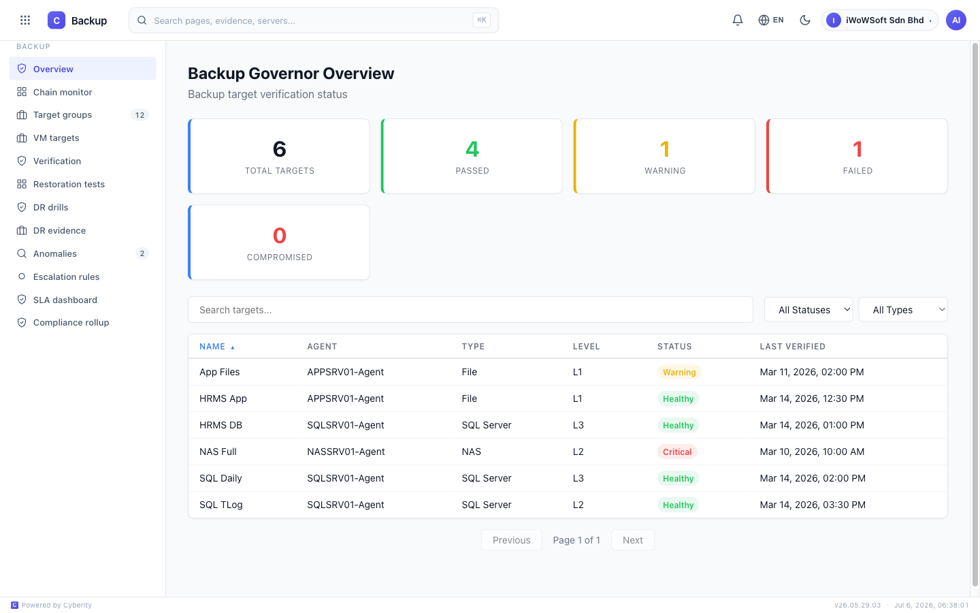Viewport: 980px width, 613px height.
Task: Click the Backup logo icon
Action: tap(56, 20)
